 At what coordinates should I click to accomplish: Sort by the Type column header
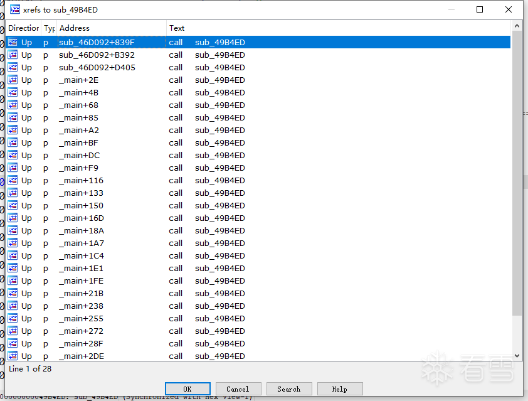click(x=49, y=28)
